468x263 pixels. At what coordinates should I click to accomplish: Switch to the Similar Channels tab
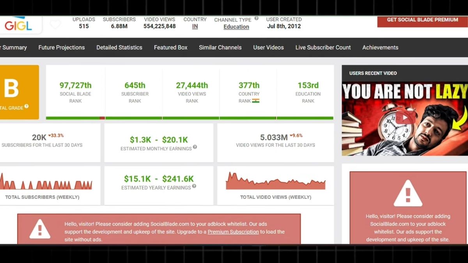[220, 47]
